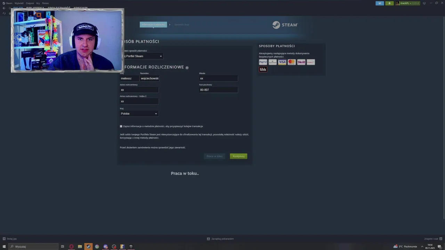Click the Mastercard payment logo
The image size is (445, 250).
[292, 62]
